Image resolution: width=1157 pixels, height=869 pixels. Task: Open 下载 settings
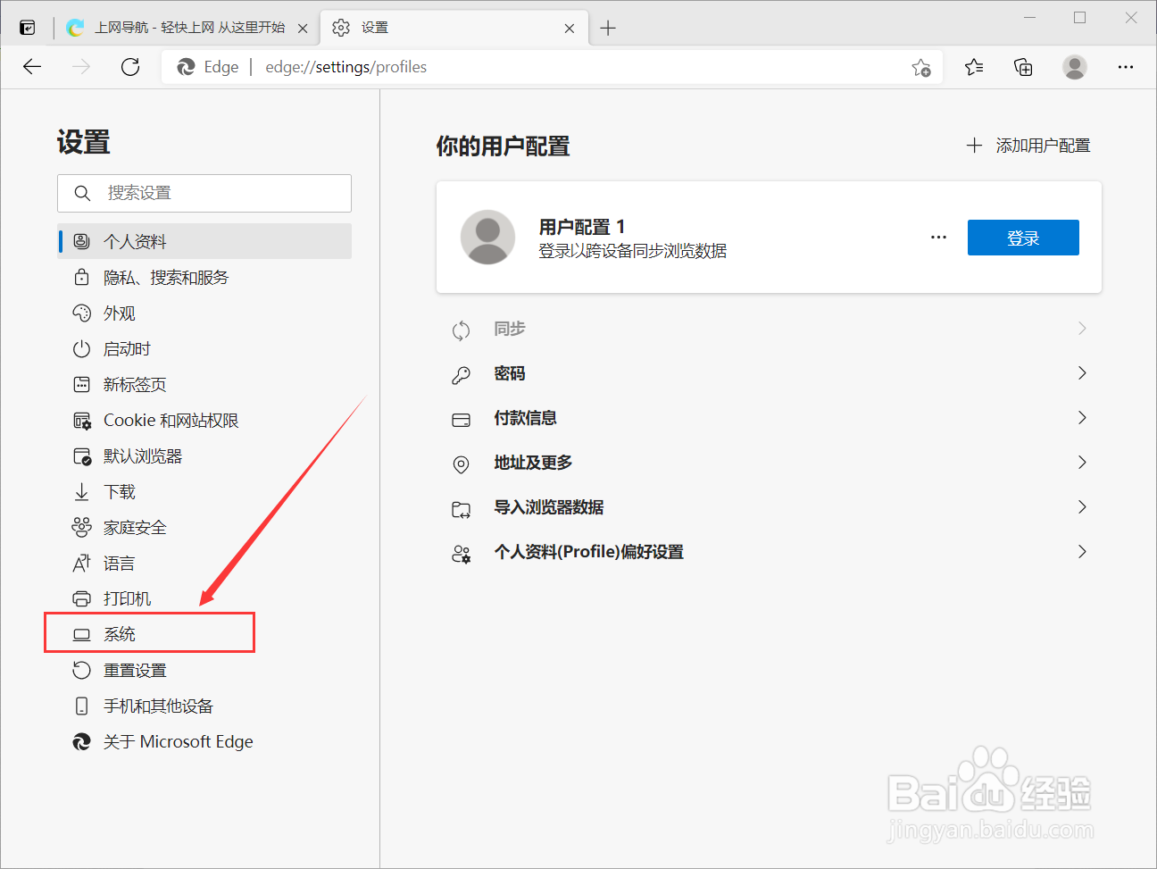tap(204, 491)
